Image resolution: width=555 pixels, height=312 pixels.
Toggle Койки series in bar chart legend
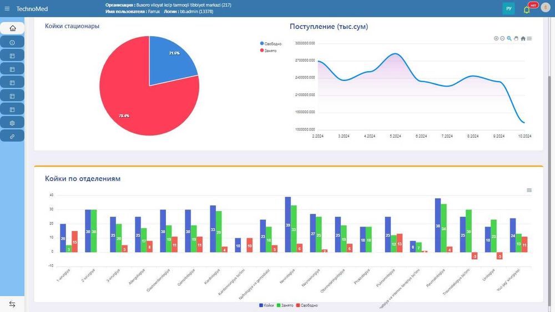266,305
